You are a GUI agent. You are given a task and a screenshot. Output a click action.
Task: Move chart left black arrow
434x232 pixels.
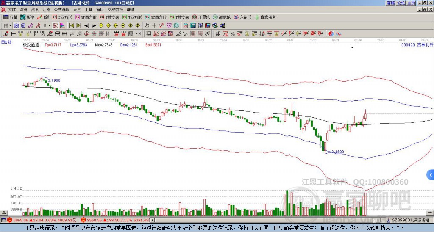[86, 26]
